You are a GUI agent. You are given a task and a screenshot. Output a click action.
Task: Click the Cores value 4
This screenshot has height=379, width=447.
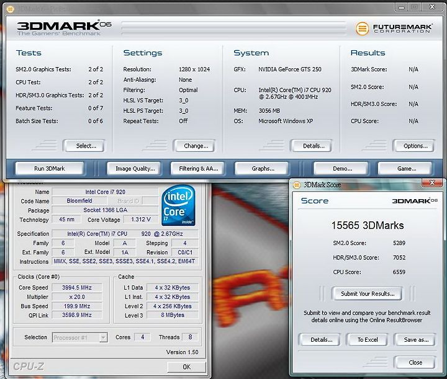coord(142,337)
